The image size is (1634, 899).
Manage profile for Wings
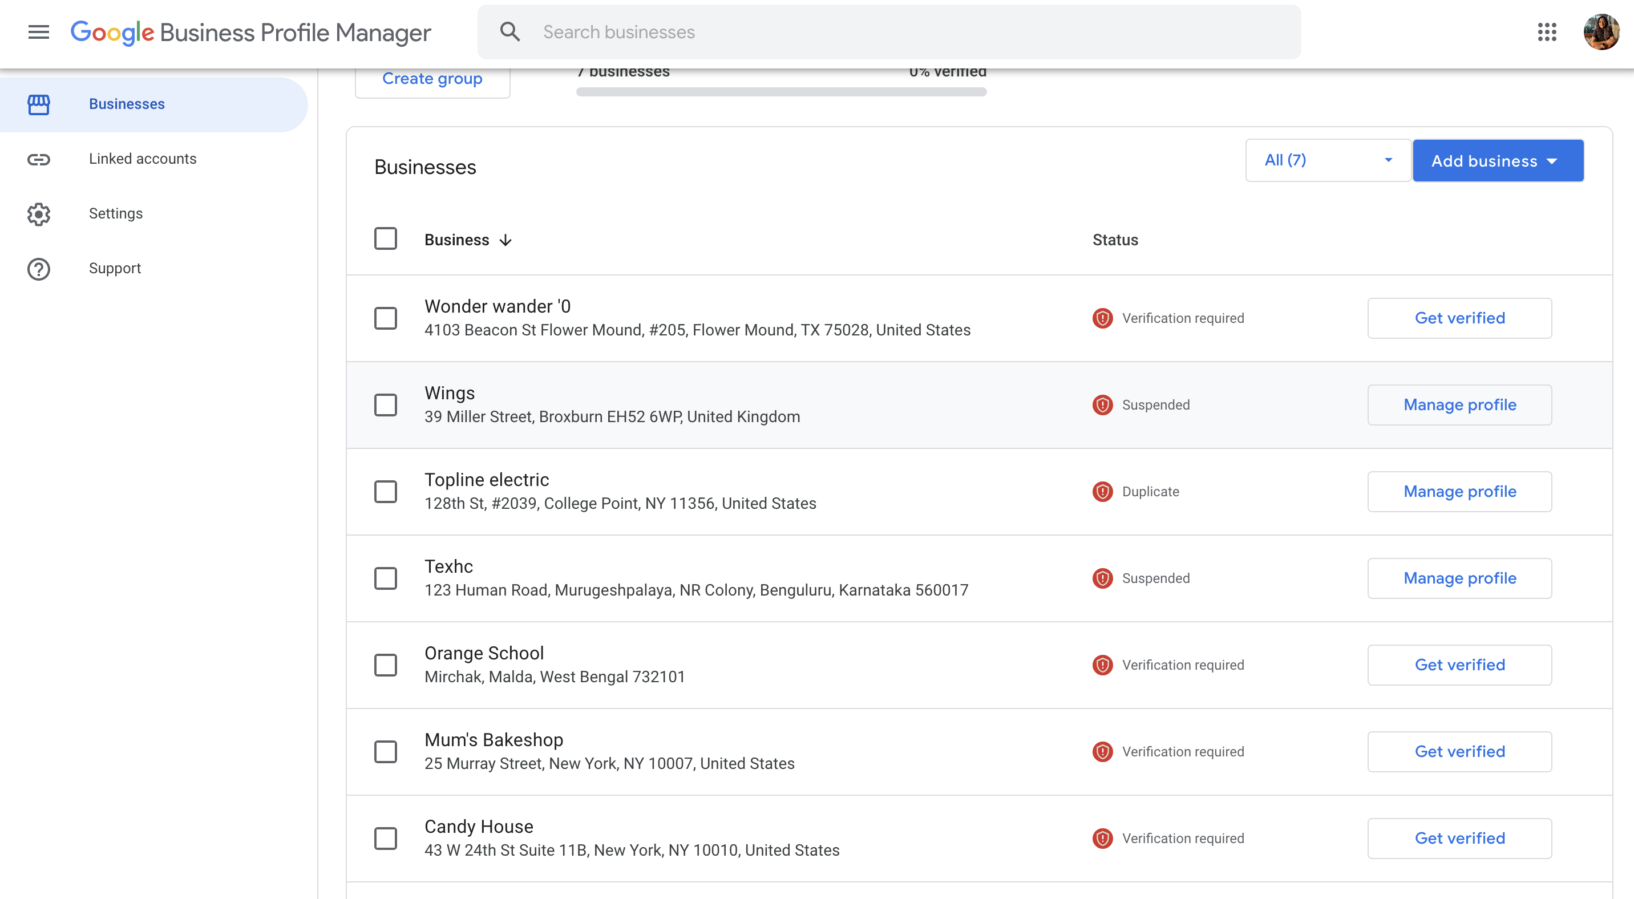(1459, 405)
